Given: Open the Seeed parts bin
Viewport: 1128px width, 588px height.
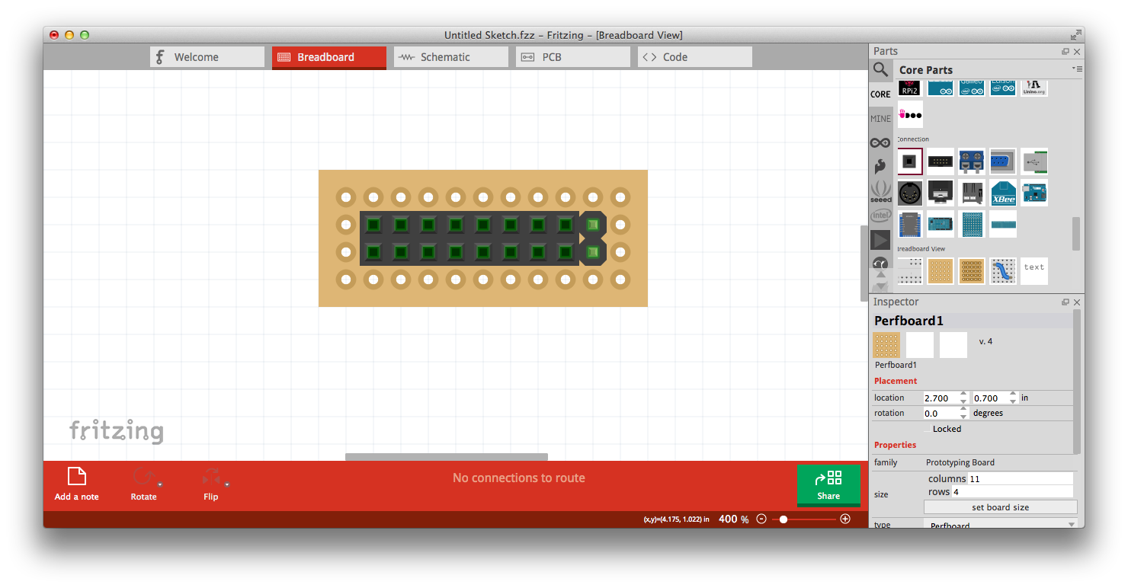Looking at the screenshot, I should coord(880,190).
